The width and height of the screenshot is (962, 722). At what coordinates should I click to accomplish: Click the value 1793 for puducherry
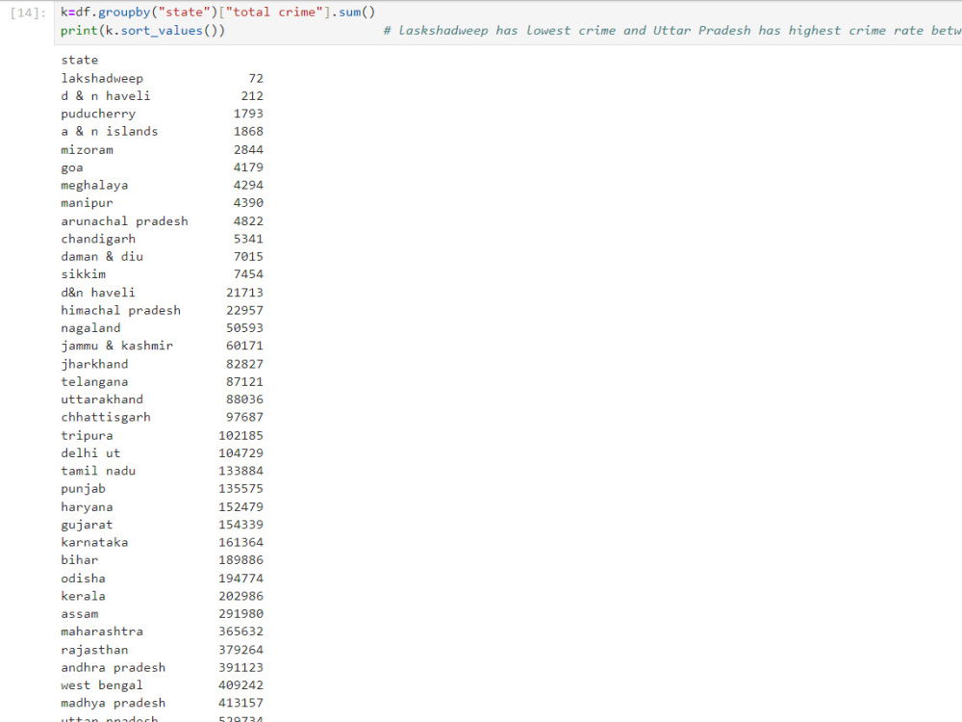[x=248, y=114]
